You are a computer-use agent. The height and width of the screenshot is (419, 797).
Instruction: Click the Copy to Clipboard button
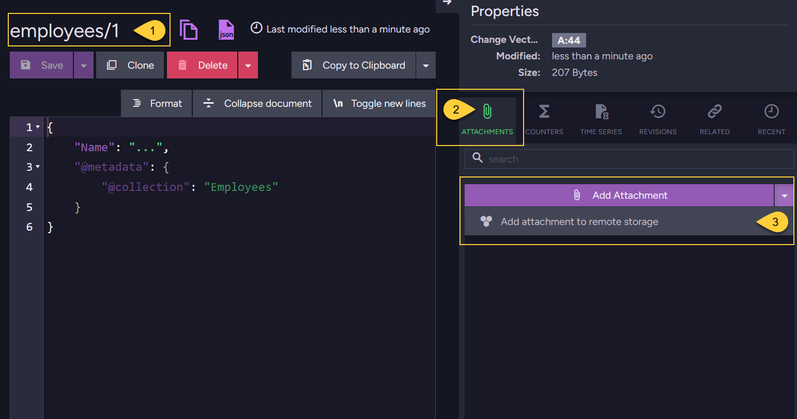(x=354, y=65)
